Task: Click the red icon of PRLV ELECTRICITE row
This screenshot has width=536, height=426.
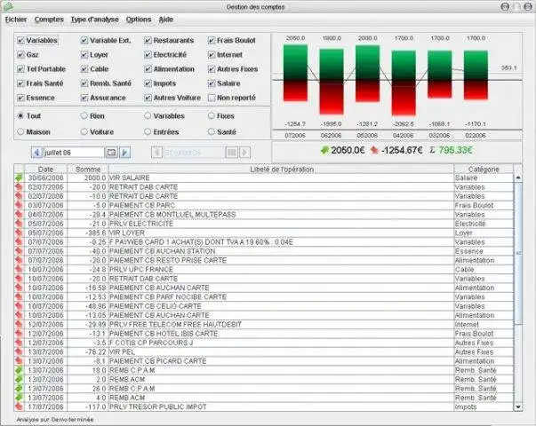Action: 19,224
